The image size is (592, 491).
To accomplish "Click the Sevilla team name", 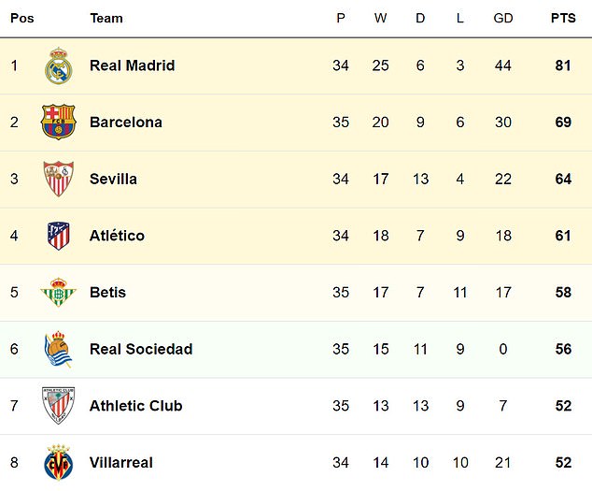I will click(x=113, y=179).
